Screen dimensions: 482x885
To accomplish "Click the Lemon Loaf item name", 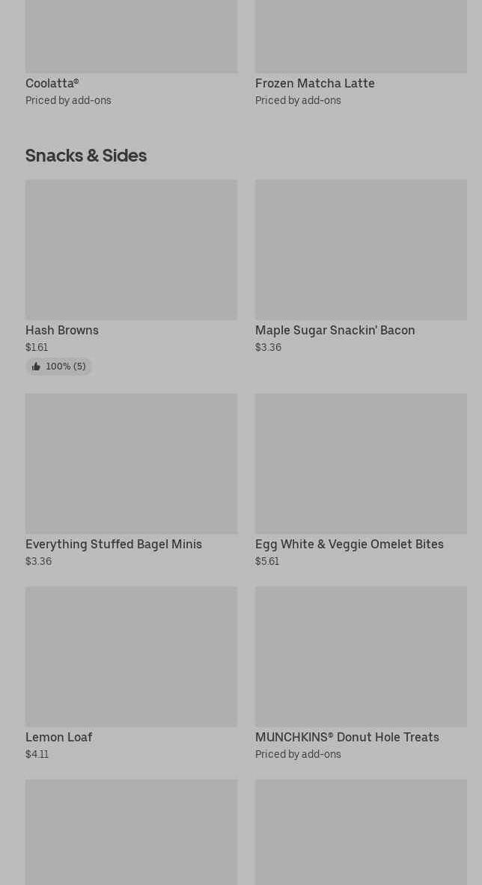I will pos(58,737).
